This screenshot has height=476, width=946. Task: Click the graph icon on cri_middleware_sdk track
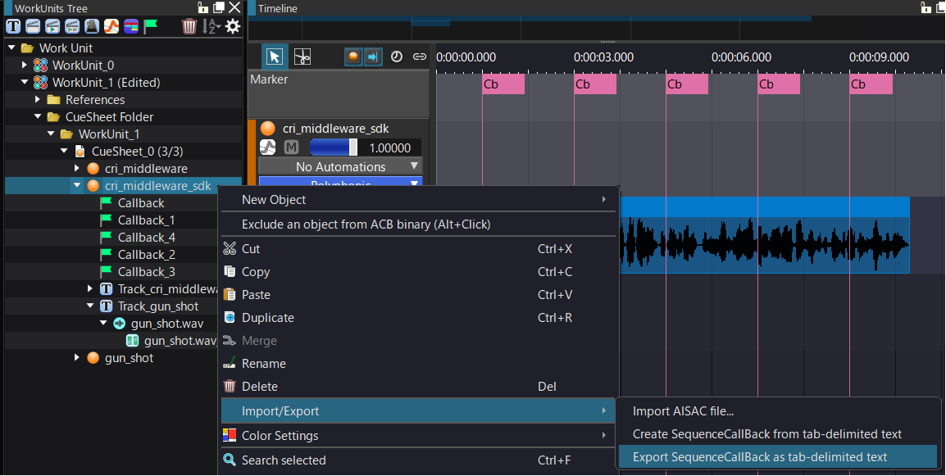(x=268, y=147)
